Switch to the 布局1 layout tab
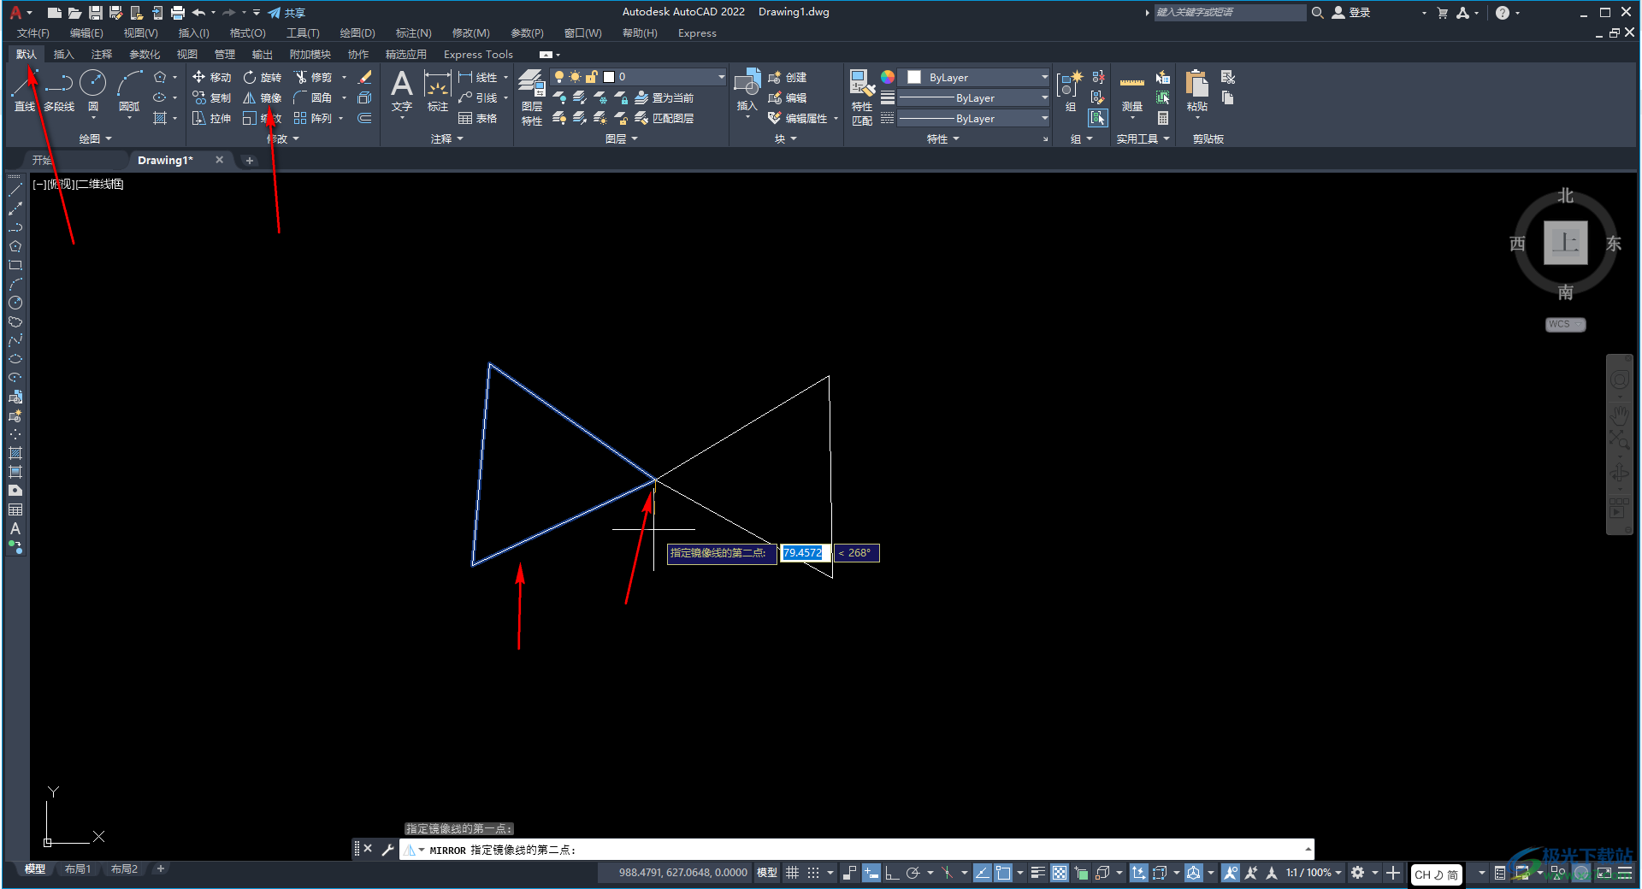 (78, 869)
